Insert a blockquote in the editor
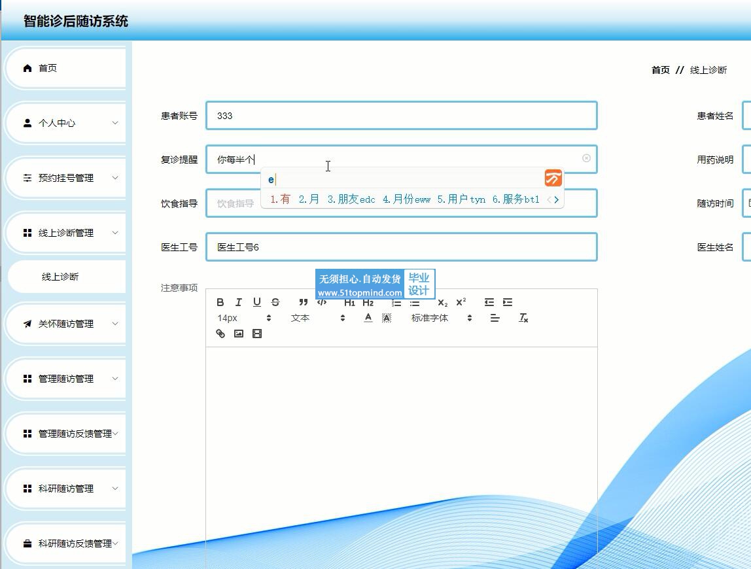This screenshot has height=569, width=751. click(x=304, y=302)
